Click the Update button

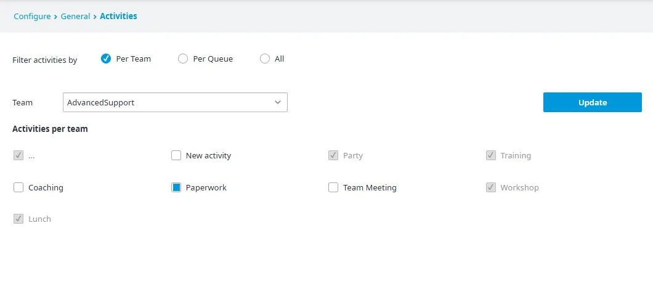point(592,102)
